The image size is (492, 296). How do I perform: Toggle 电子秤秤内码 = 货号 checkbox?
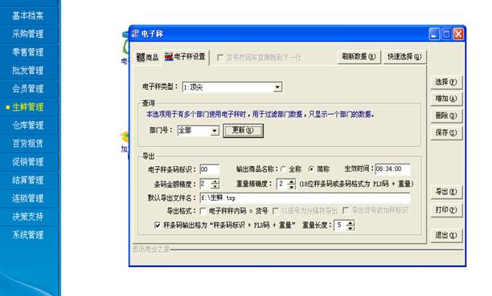click(x=203, y=211)
